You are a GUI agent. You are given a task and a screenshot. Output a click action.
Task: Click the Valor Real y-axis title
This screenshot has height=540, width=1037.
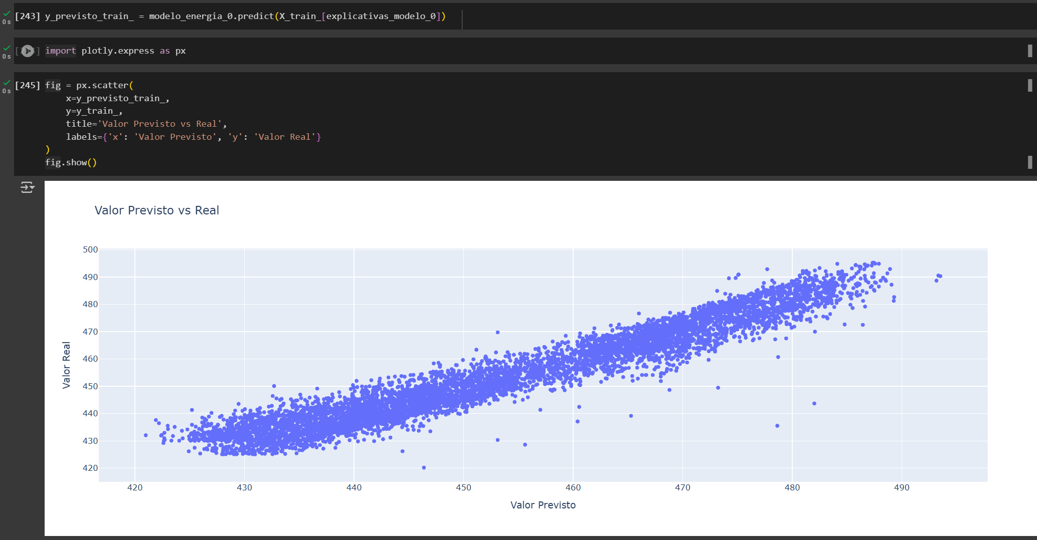[x=66, y=365]
